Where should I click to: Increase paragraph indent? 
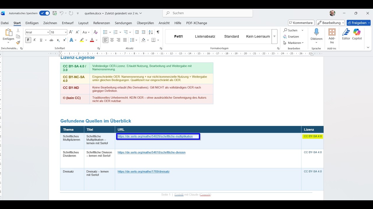(144, 32)
